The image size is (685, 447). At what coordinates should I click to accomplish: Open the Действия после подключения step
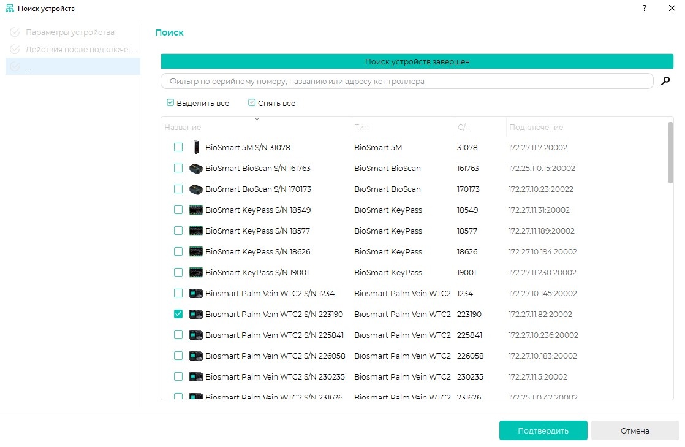pyautogui.click(x=73, y=49)
